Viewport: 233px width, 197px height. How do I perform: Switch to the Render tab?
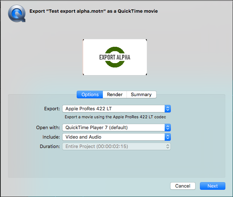coord(115,94)
